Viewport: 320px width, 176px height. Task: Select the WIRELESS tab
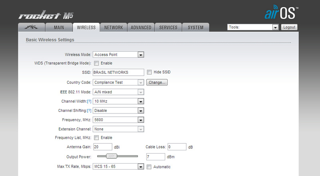click(x=86, y=27)
